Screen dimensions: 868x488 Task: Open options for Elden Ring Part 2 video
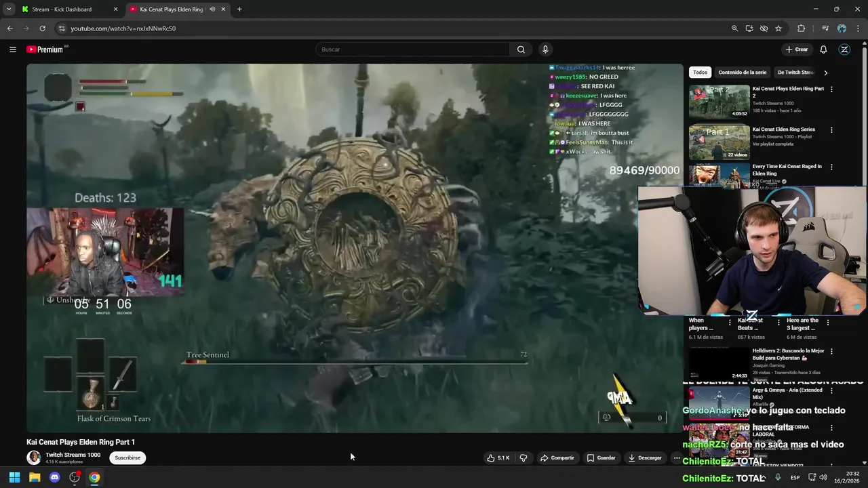click(831, 89)
